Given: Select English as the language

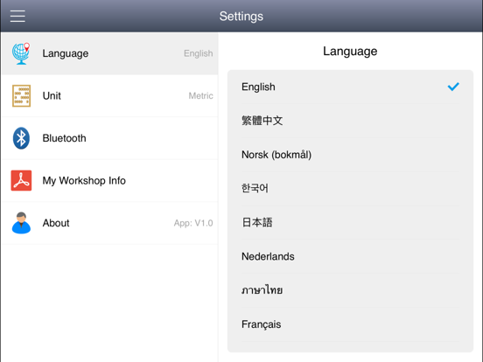Looking at the screenshot, I should click(x=350, y=87).
